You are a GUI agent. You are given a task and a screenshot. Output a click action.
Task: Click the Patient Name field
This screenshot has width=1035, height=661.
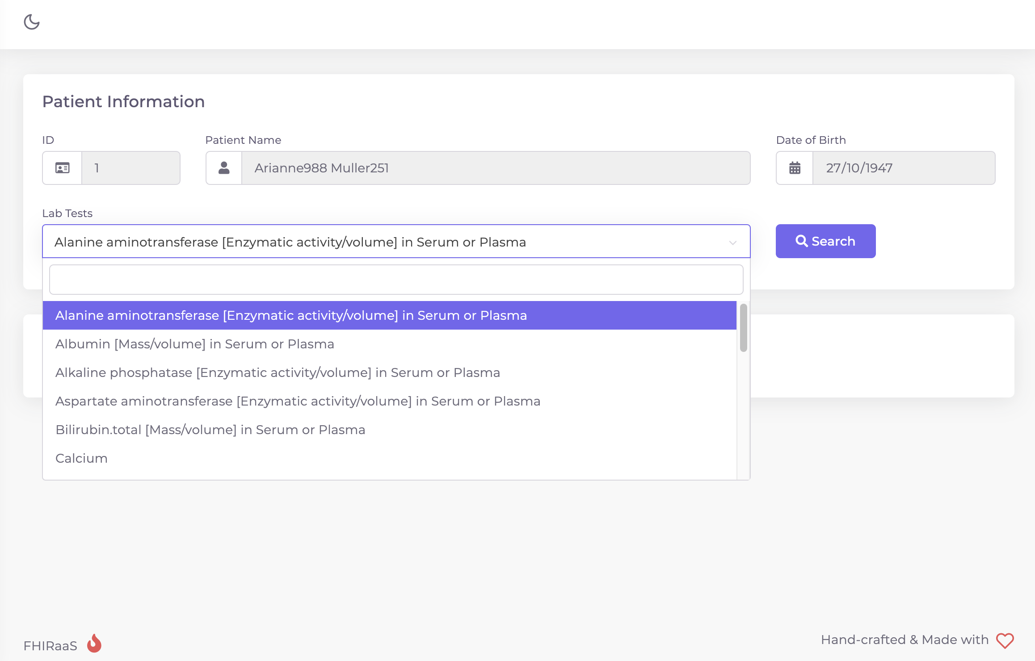(x=495, y=168)
